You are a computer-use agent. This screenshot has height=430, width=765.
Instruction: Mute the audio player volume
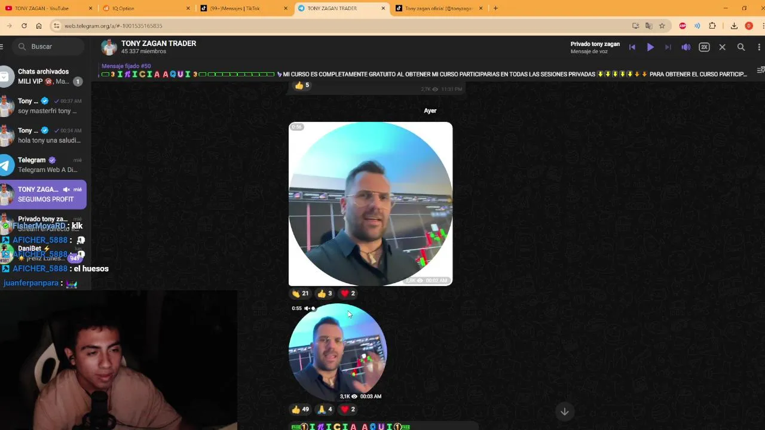pos(686,47)
